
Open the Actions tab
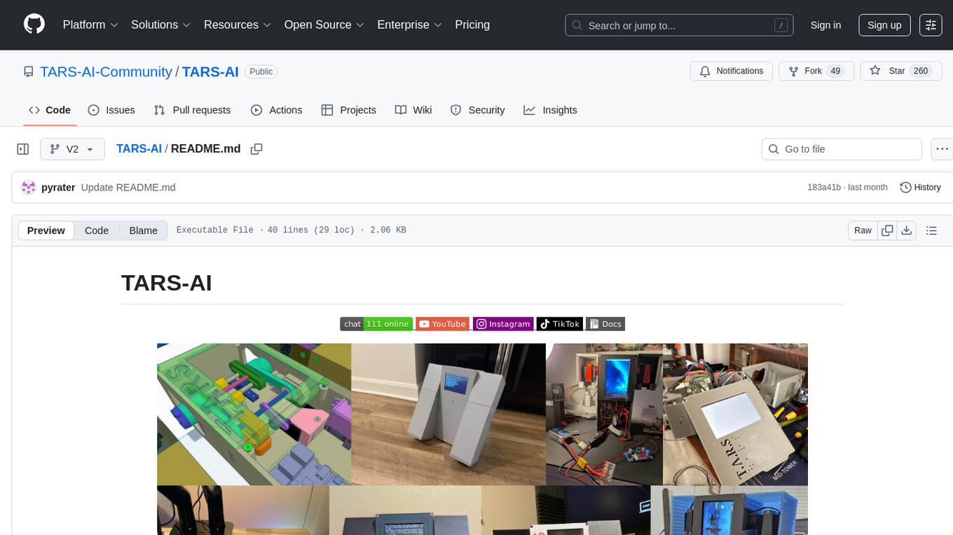click(277, 110)
